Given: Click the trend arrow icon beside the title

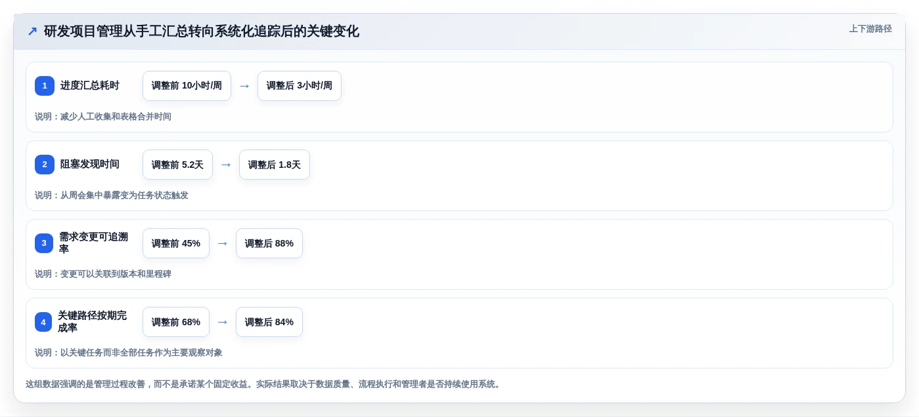Looking at the screenshot, I should (32, 31).
